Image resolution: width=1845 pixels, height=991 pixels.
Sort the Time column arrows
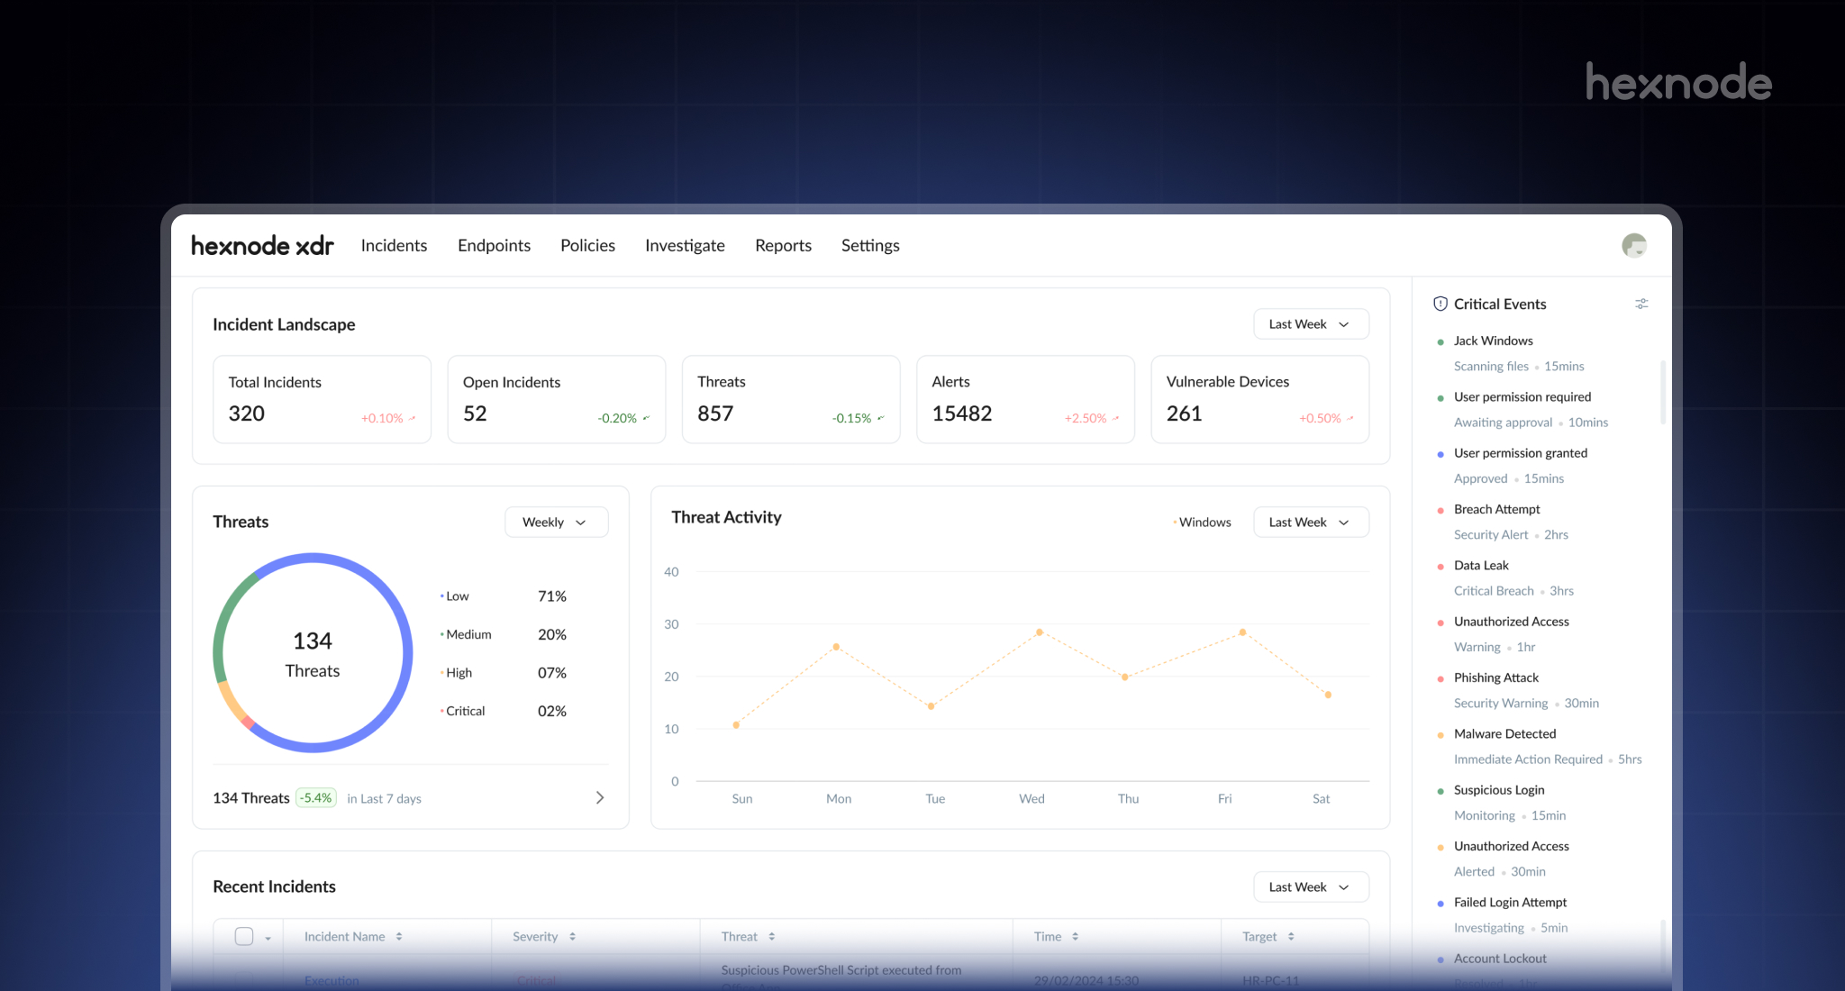(x=1075, y=937)
